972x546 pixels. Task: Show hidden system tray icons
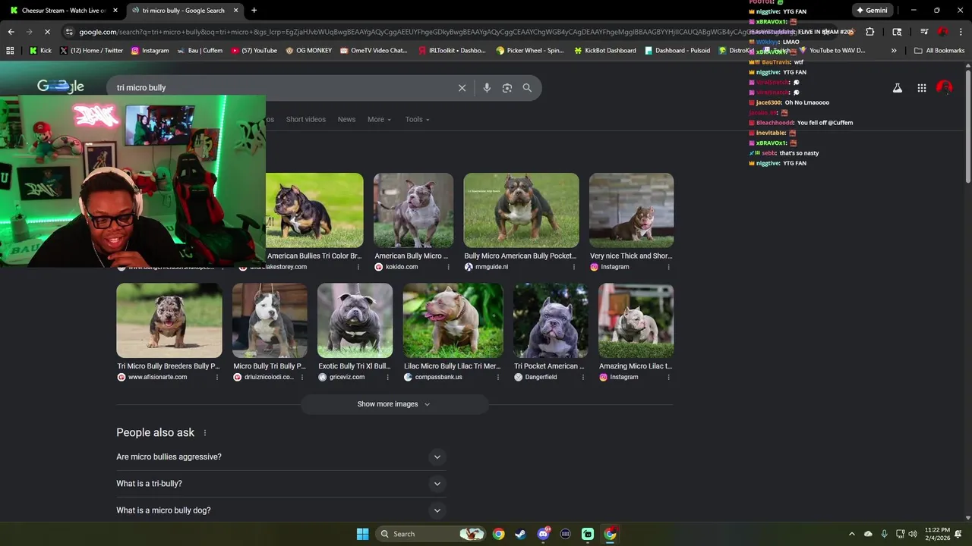pyautogui.click(x=851, y=534)
